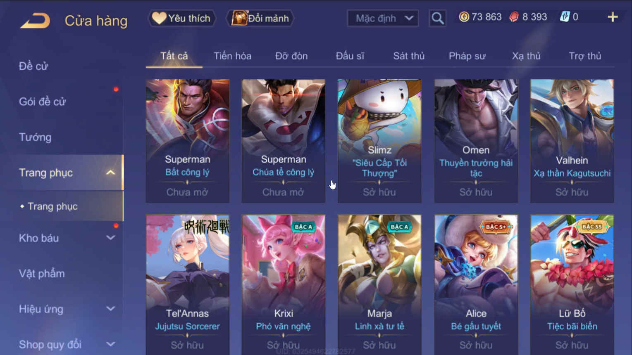
Task: Open Đổi mảnh fragment exchange
Action: pos(260,18)
